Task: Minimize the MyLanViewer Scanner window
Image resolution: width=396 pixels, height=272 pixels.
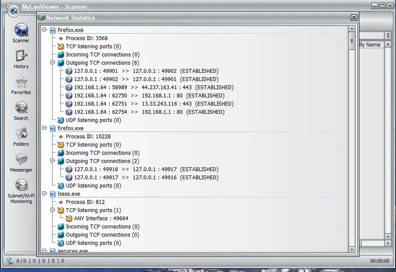Action: click(375, 6)
